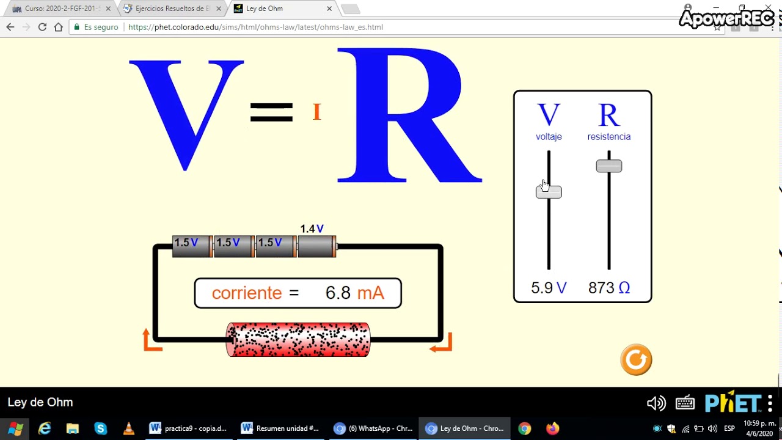Click the small orange I in equation

tap(316, 112)
